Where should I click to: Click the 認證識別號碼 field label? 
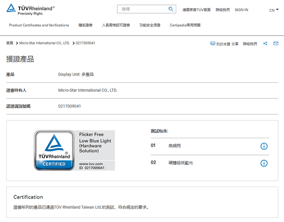pyautogui.click(x=18, y=106)
